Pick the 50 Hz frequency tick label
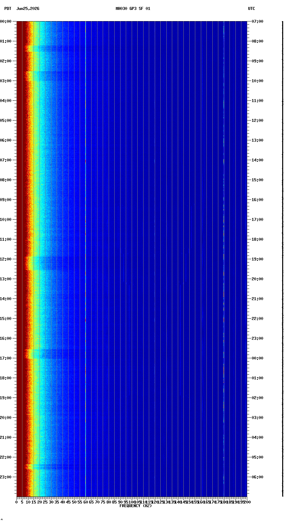The image size is (297, 523). pyautogui.click(x=74, y=502)
